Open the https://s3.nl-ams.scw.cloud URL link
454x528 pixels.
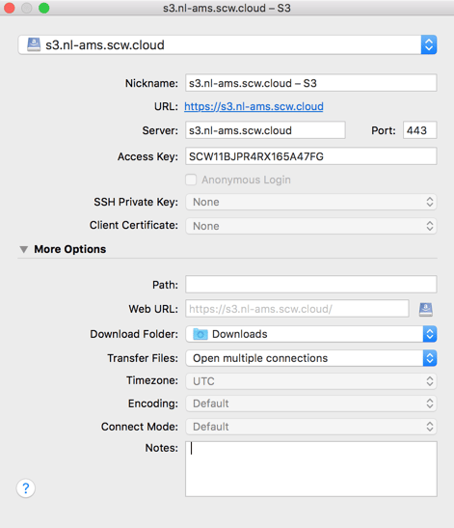pos(254,107)
